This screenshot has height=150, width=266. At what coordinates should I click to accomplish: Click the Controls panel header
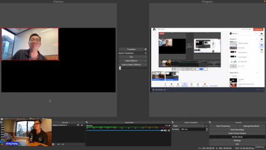238,122
